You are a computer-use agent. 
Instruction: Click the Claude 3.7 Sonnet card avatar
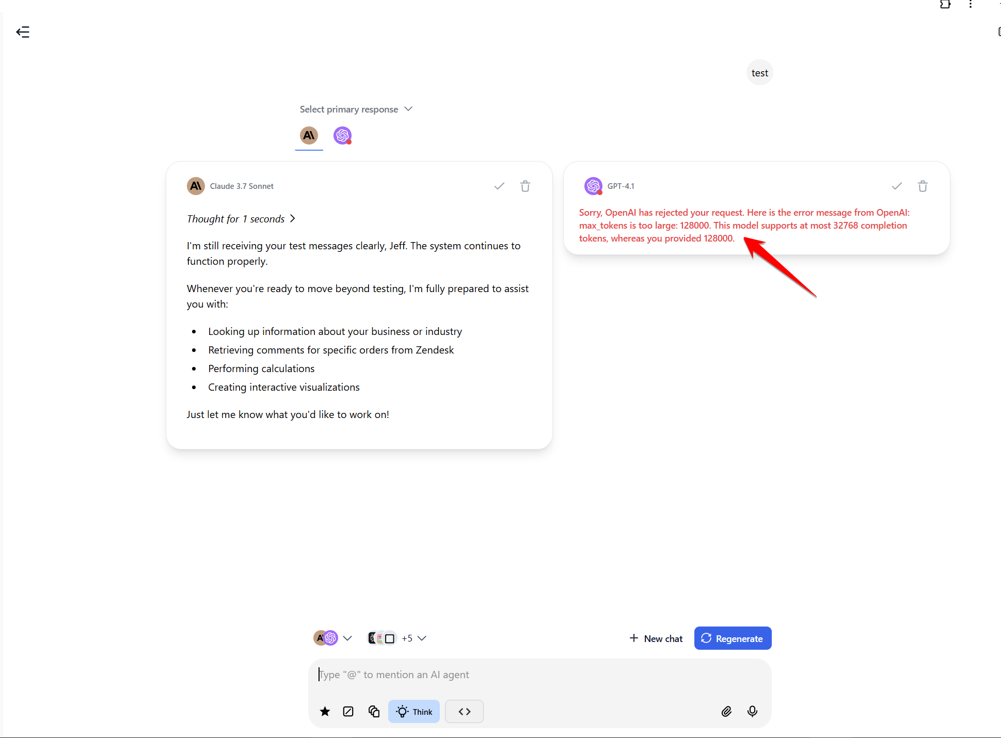point(196,186)
